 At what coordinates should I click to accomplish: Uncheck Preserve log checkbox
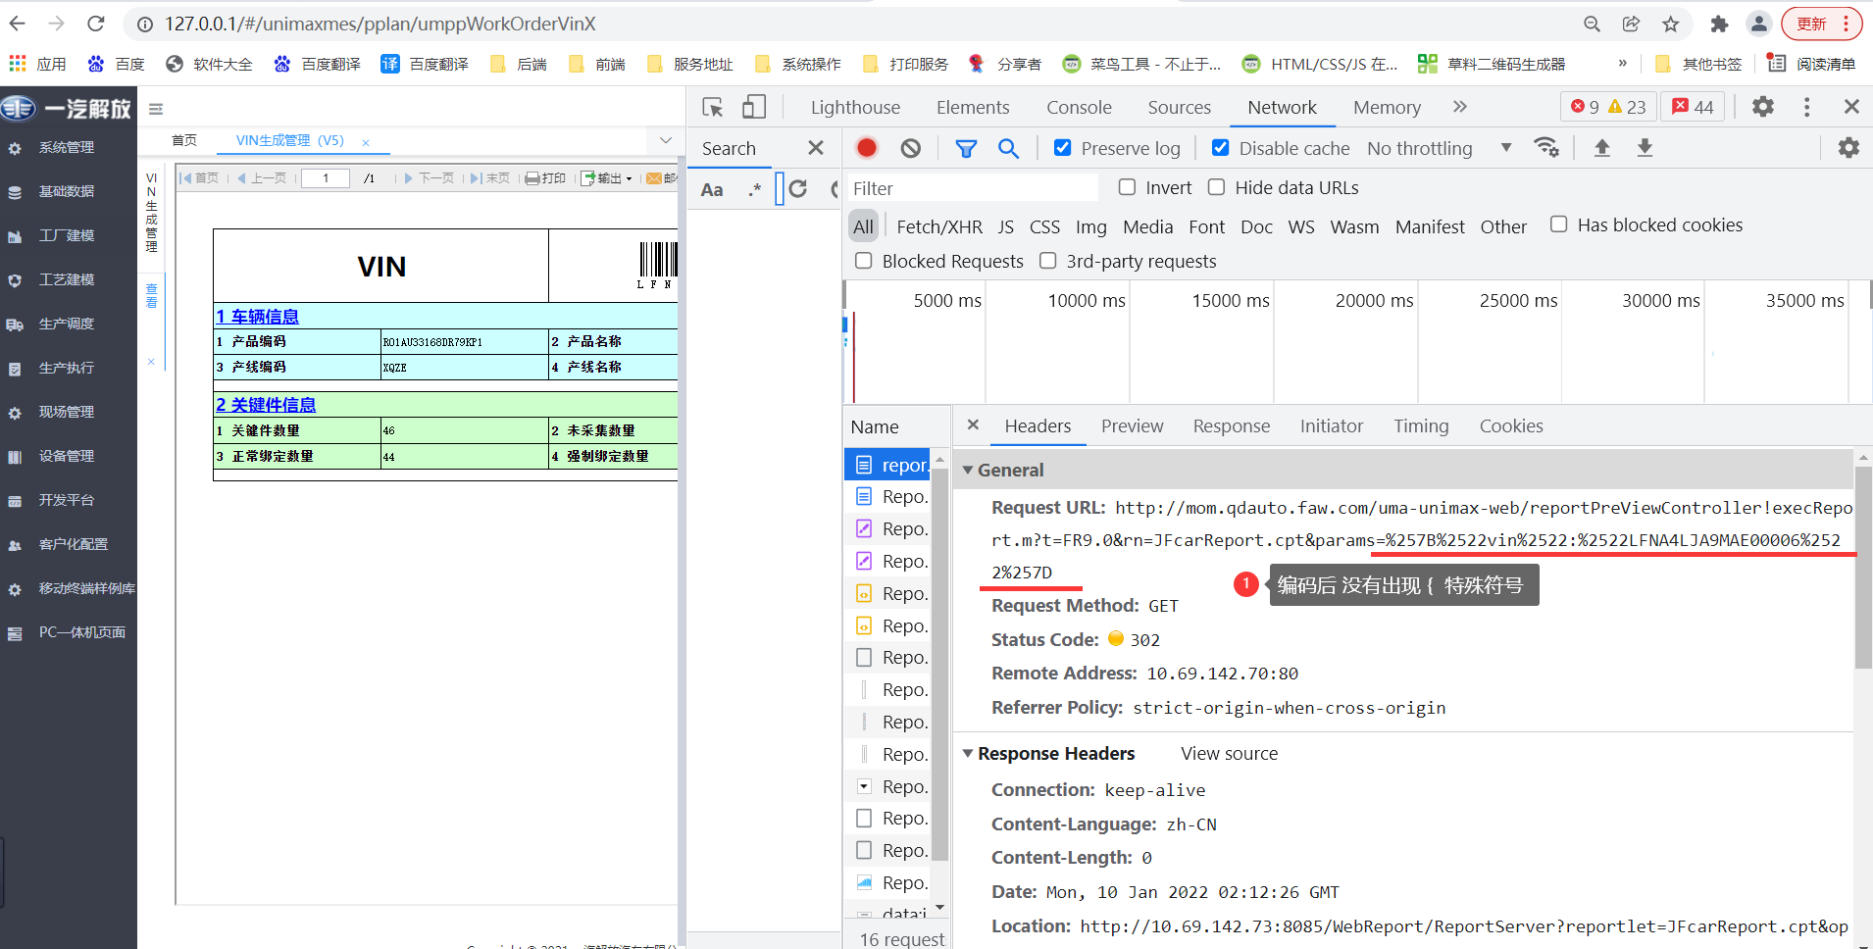pos(1062,147)
